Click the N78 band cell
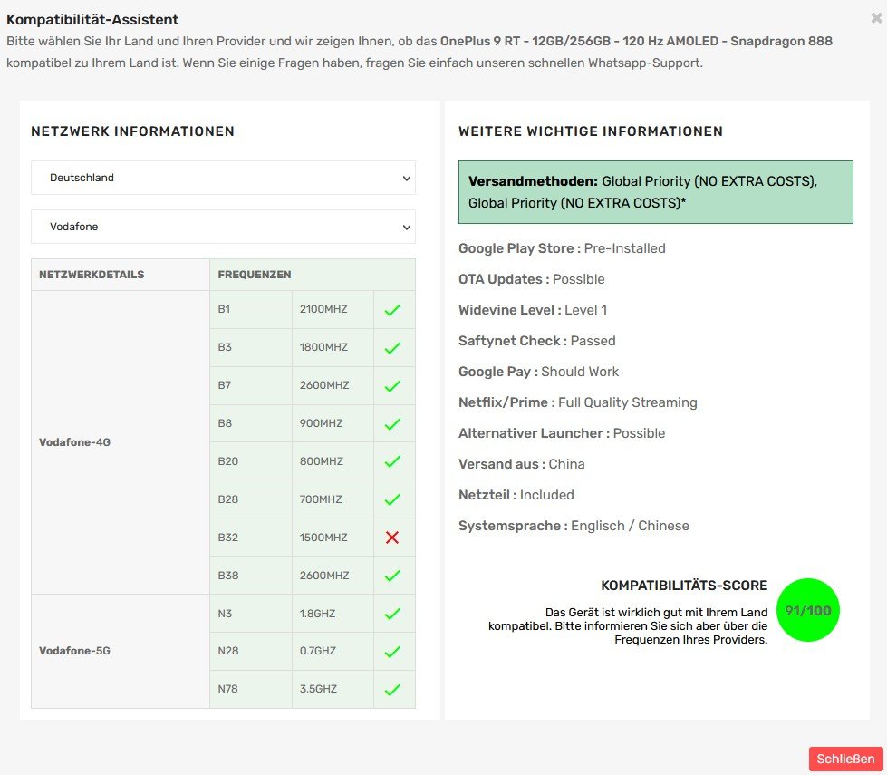 (251, 689)
